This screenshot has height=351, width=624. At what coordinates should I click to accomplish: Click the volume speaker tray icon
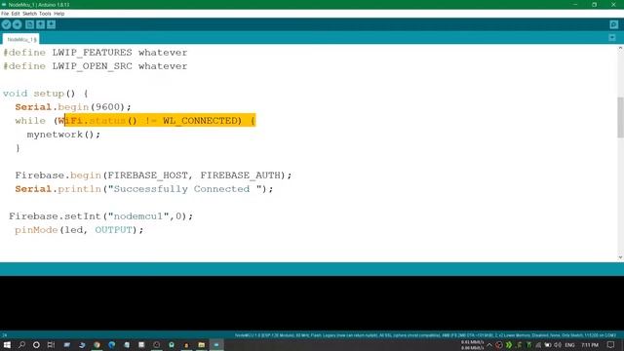point(558,345)
